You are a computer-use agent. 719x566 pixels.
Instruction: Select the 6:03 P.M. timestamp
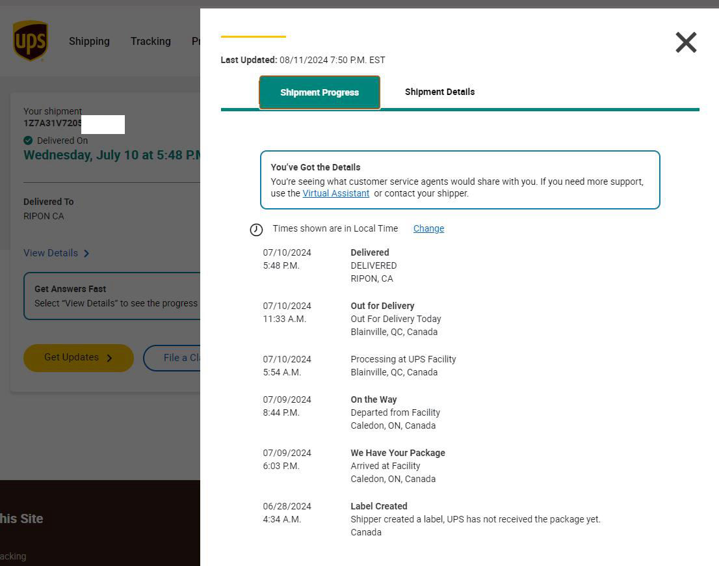click(x=281, y=465)
